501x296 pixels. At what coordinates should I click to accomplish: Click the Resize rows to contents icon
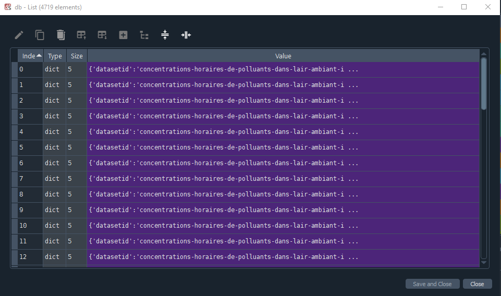point(165,35)
